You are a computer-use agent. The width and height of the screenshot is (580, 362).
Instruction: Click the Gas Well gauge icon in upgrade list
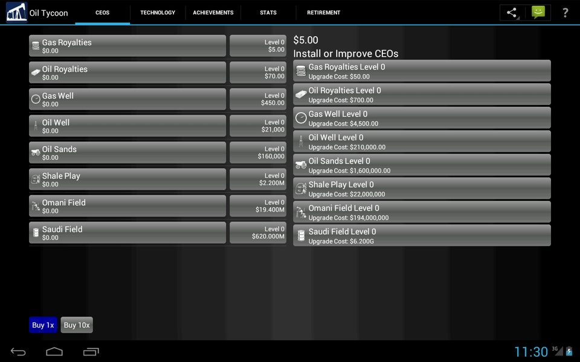coord(301,118)
